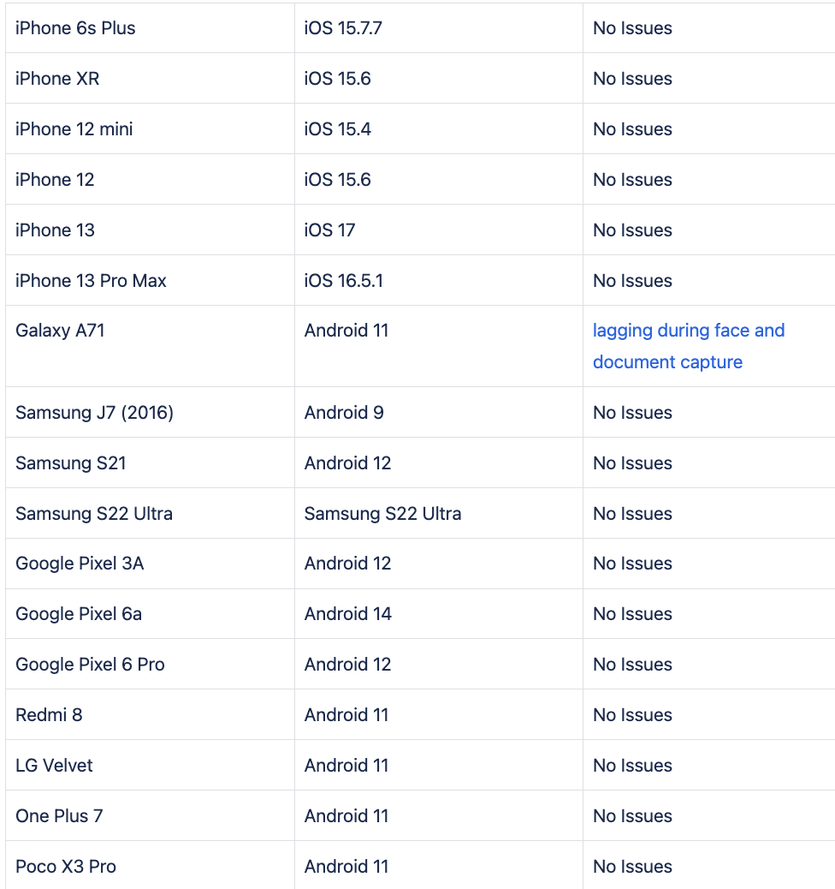This screenshot has height=889, width=835.
Task: Click the Samsung S21 device cell
Action: tap(150, 462)
